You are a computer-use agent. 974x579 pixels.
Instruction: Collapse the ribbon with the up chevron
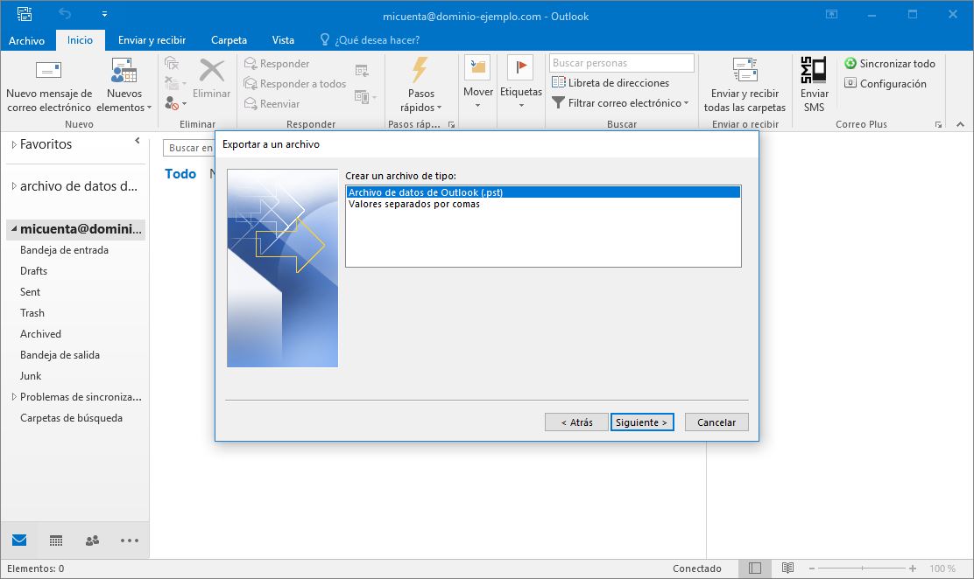pyautogui.click(x=960, y=124)
